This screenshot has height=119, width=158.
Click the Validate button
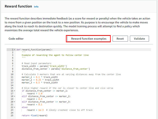click(139, 39)
